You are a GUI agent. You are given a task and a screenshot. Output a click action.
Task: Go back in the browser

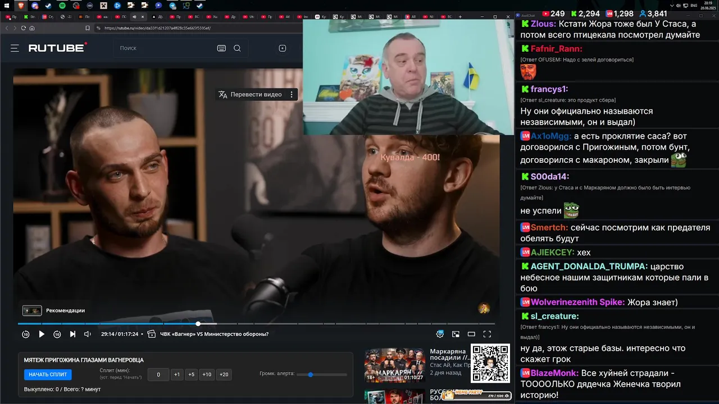[x=7, y=28]
